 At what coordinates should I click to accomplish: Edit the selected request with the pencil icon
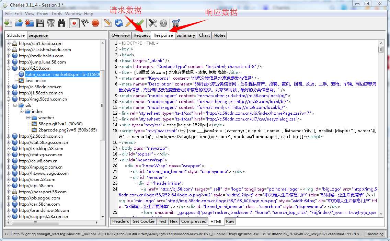click(129, 23)
